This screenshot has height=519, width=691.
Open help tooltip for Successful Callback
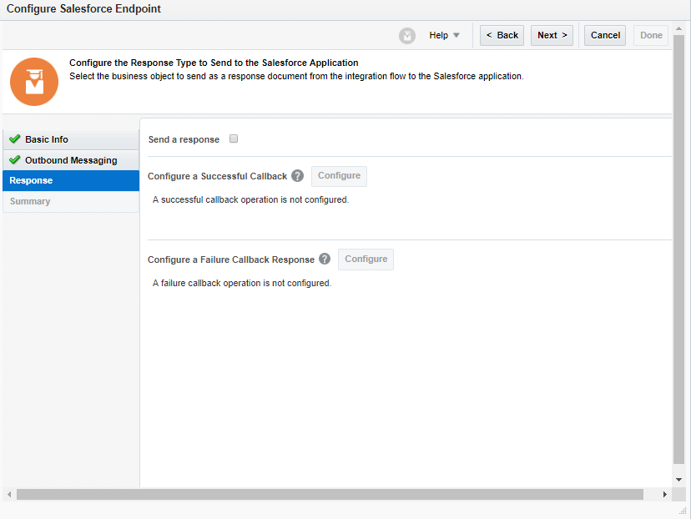297,176
